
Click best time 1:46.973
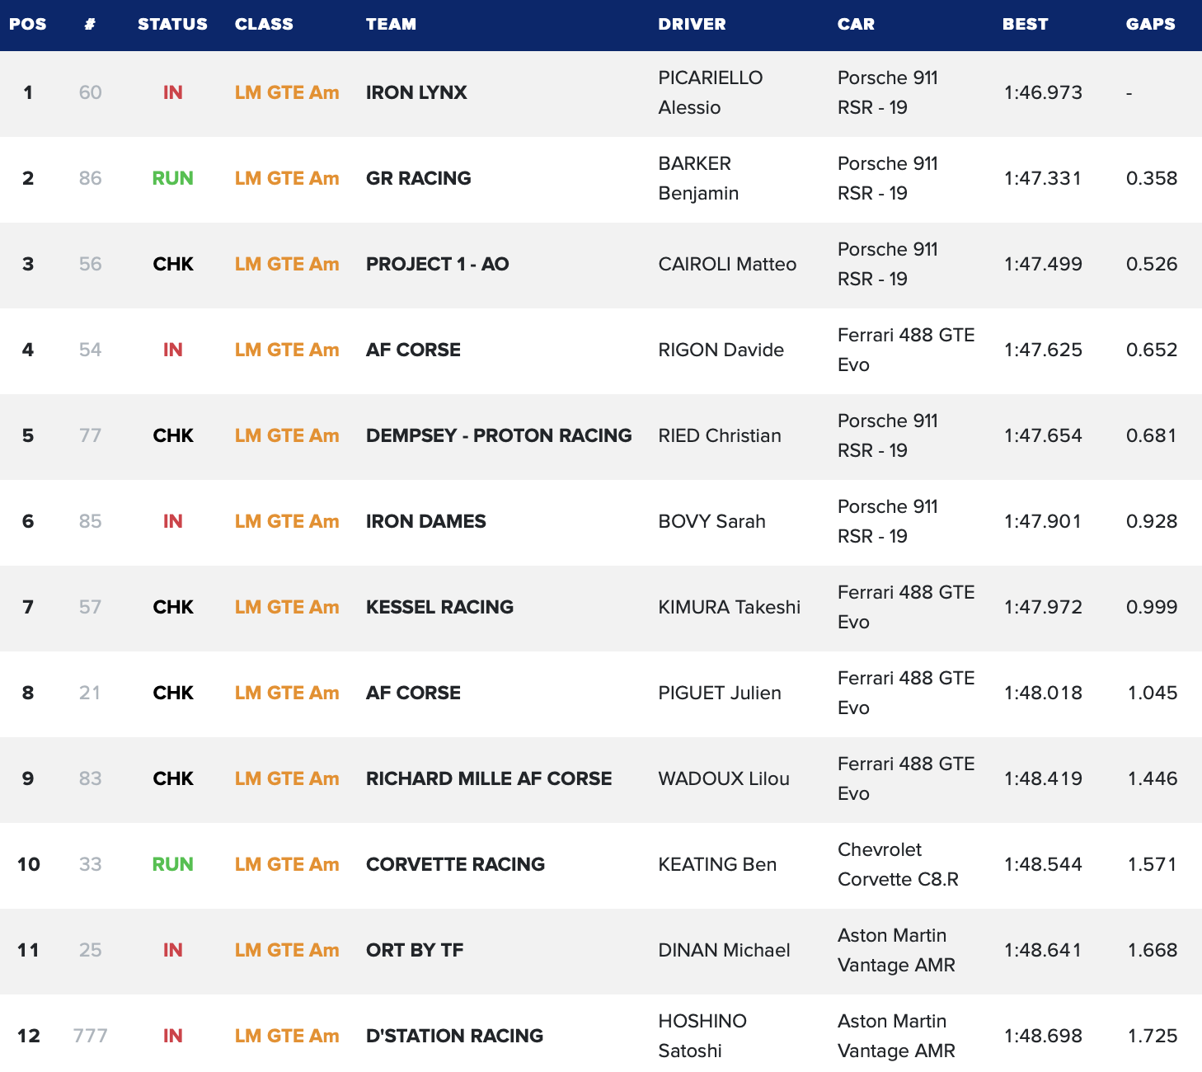pyautogui.click(x=1043, y=92)
